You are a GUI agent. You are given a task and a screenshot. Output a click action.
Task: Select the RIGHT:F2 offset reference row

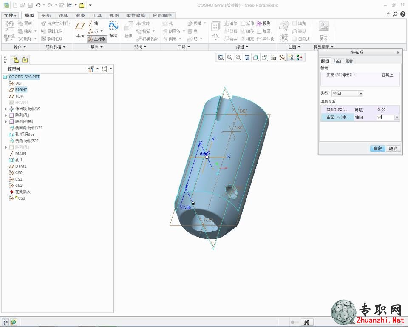[x=360, y=109]
